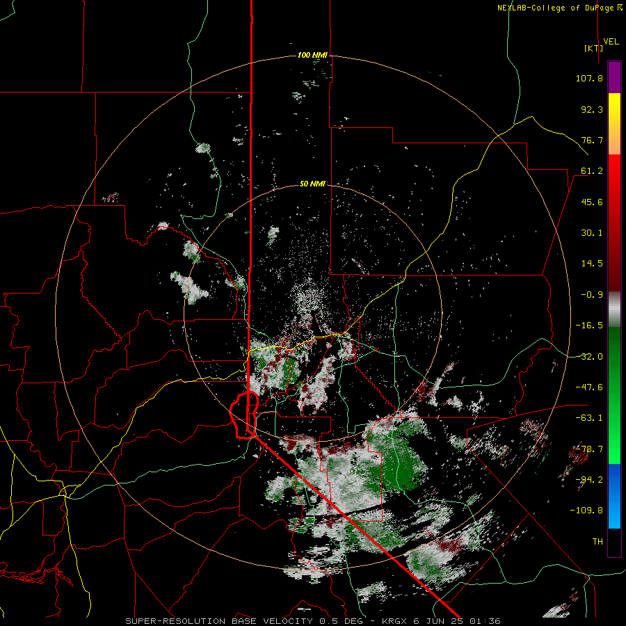Image resolution: width=626 pixels, height=626 pixels.
Task: Click the -16.5 velocity scale value
Action: click(x=589, y=326)
